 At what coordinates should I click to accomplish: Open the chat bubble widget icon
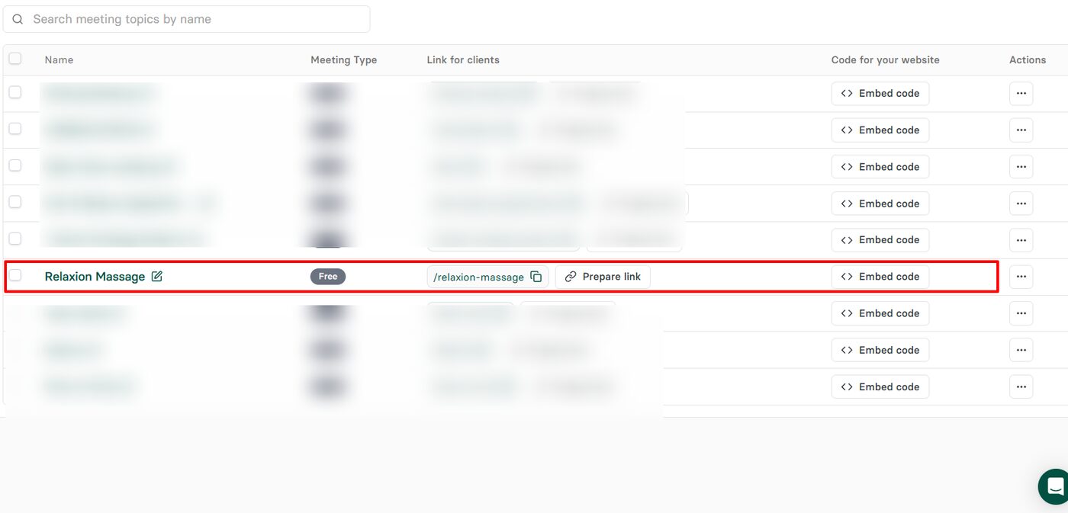coord(1055,486)
